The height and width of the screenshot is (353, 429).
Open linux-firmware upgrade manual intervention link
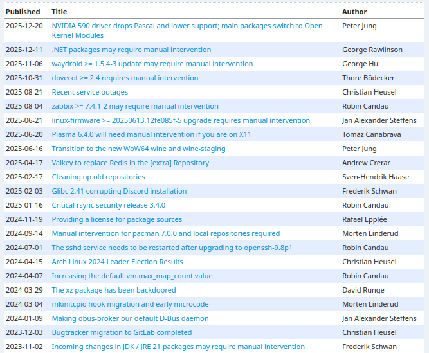tap(181, 121)
